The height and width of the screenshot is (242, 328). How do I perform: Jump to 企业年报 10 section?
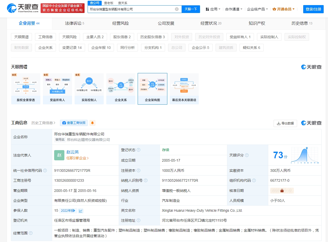click(x=101, y=48)
